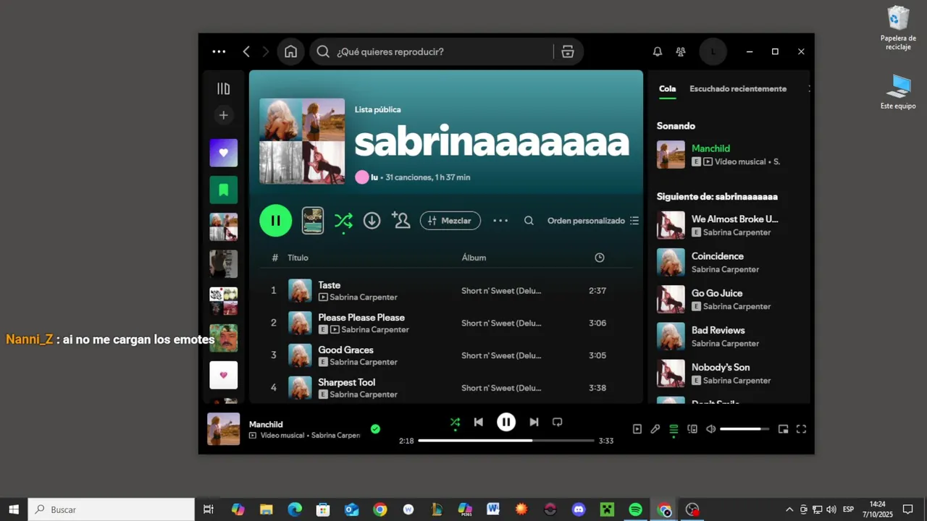The image size is (927, 521).
Task: Open Papelera de reciclaje on desktop
Action: 898,28
